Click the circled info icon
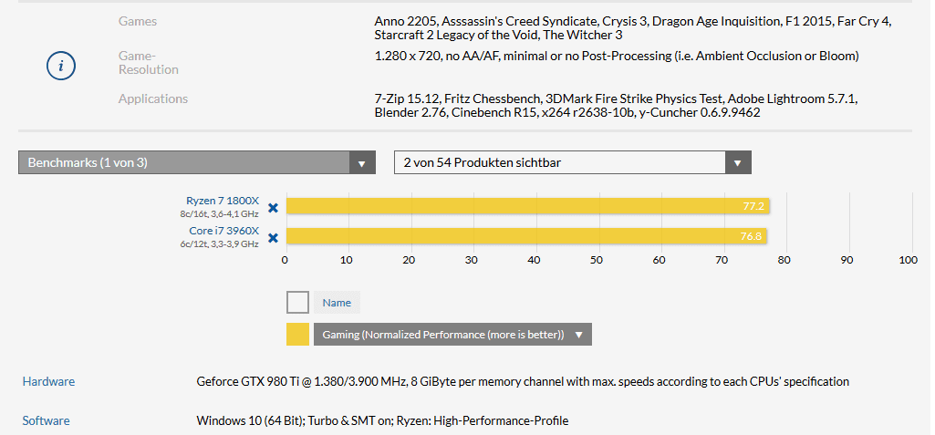935x435 pixels. [60, 66]
